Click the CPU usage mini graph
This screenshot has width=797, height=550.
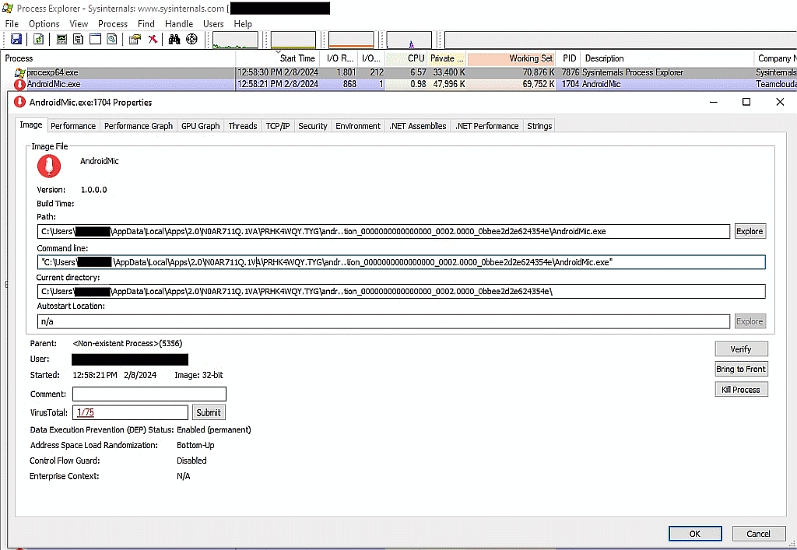click(x=235, y=40)
